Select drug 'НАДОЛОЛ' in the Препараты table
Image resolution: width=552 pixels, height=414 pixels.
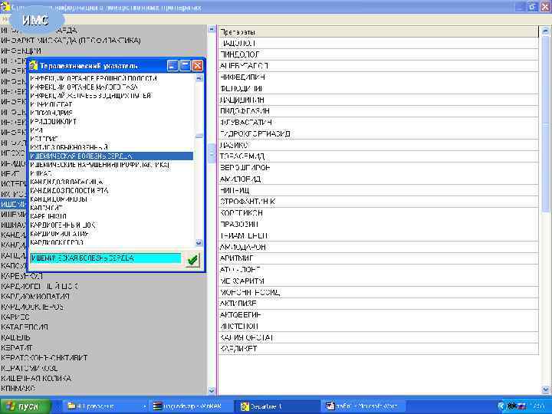[379, 43]
